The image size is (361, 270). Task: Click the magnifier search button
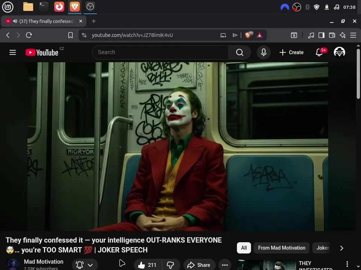pyautogui.click(x=240, y=52)
